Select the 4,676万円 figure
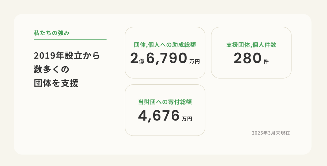Screen dimensions: 327x166 tap(165, 116)
